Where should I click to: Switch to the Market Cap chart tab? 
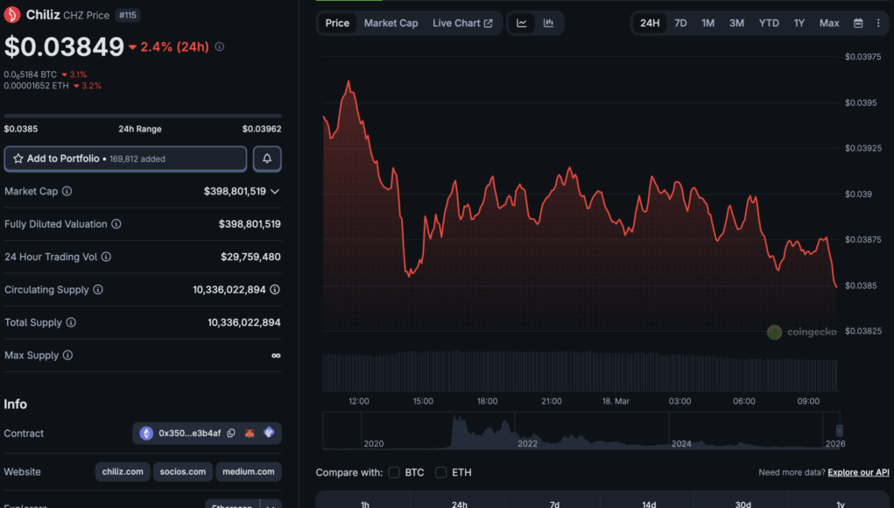(391, 23)
